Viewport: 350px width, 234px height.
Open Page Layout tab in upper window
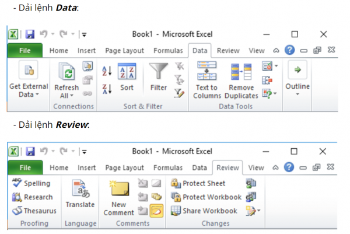click(125, 51)
